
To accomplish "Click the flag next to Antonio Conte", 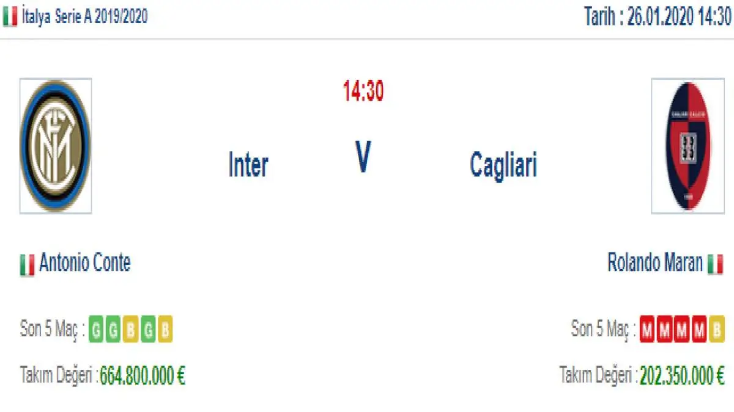I will tap(28, 265).
